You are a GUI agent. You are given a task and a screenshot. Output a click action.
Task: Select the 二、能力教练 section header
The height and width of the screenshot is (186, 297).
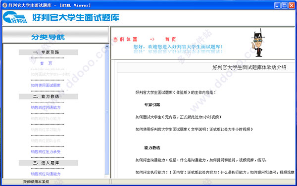tap(49, 96)
